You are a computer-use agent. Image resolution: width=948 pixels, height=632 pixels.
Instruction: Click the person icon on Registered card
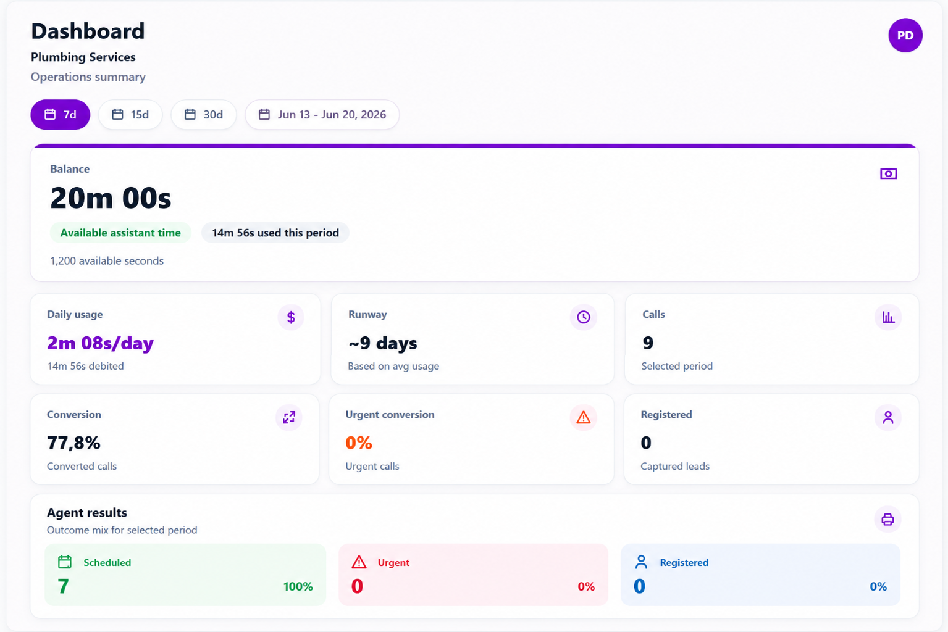click(x=888, y=418)
